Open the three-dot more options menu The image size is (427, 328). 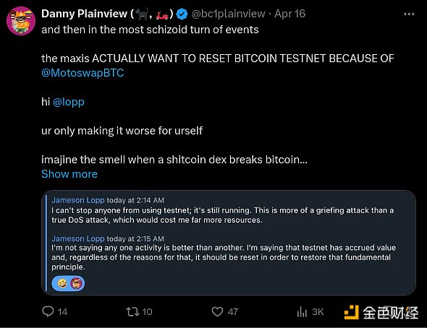(409, 14)
